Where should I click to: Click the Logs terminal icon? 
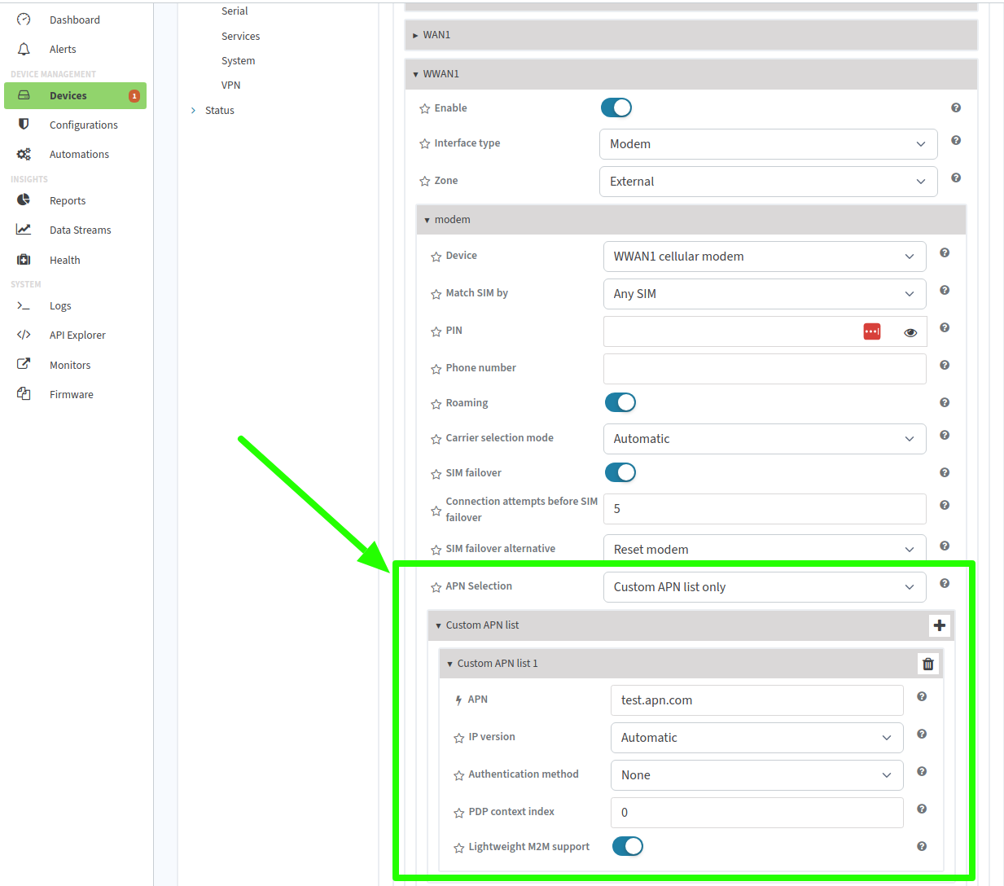[24, 305]
